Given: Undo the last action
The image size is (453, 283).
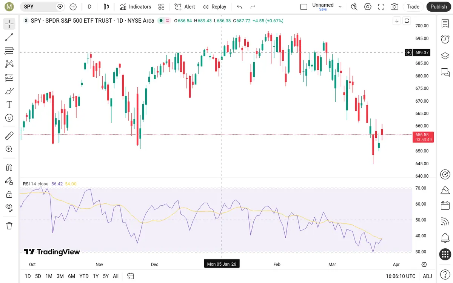Looking at the screenshot, I should (239, 7).
